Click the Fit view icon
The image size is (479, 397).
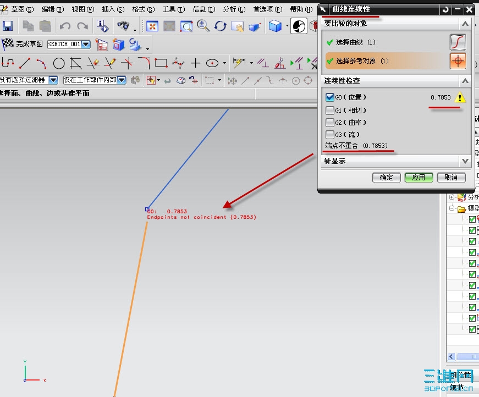coord(152,26)
